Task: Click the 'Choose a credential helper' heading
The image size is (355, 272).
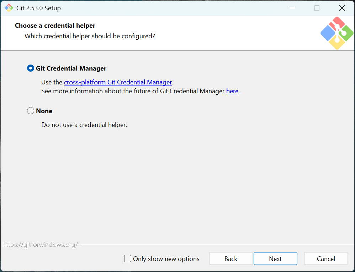Action: pos(55,26)
